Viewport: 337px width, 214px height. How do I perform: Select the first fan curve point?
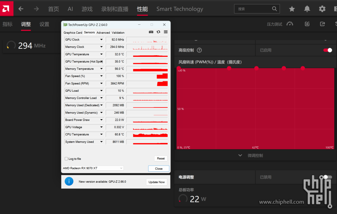(x=179, y=68)
